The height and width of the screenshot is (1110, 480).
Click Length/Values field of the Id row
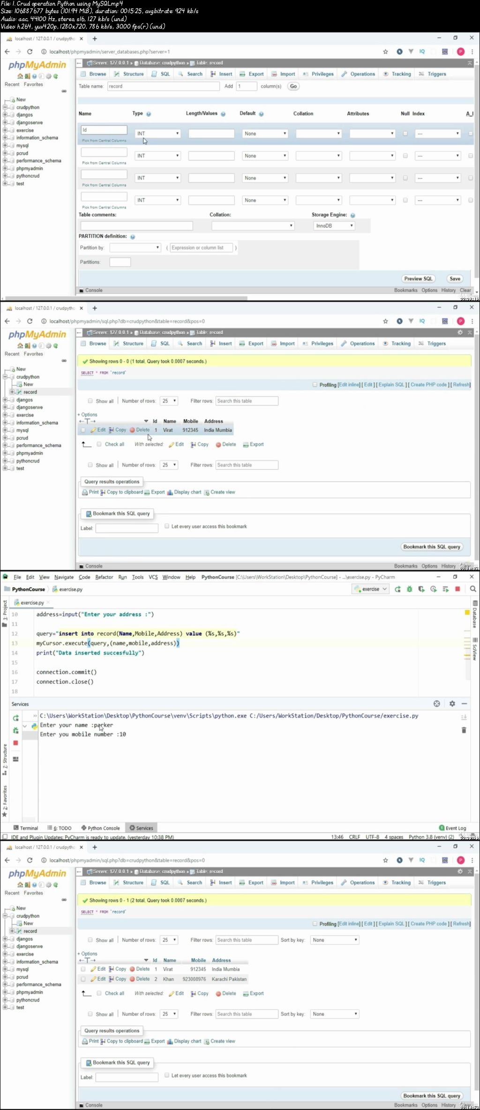coord(211,134)
